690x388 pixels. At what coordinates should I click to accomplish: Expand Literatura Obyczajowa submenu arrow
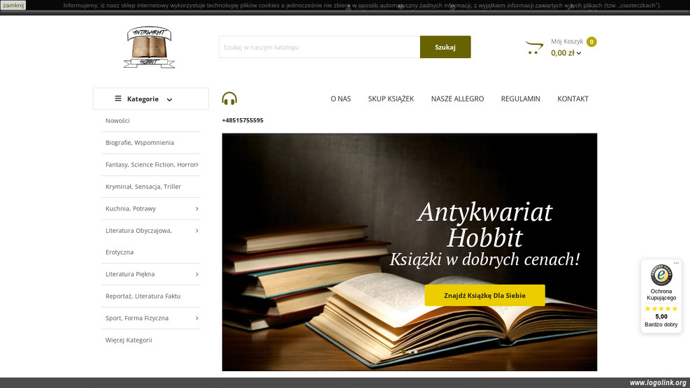197,231
